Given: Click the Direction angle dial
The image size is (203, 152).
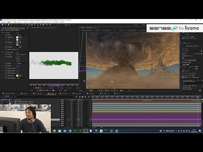Looking at the screenshot, I should click(x=18, y=60).
